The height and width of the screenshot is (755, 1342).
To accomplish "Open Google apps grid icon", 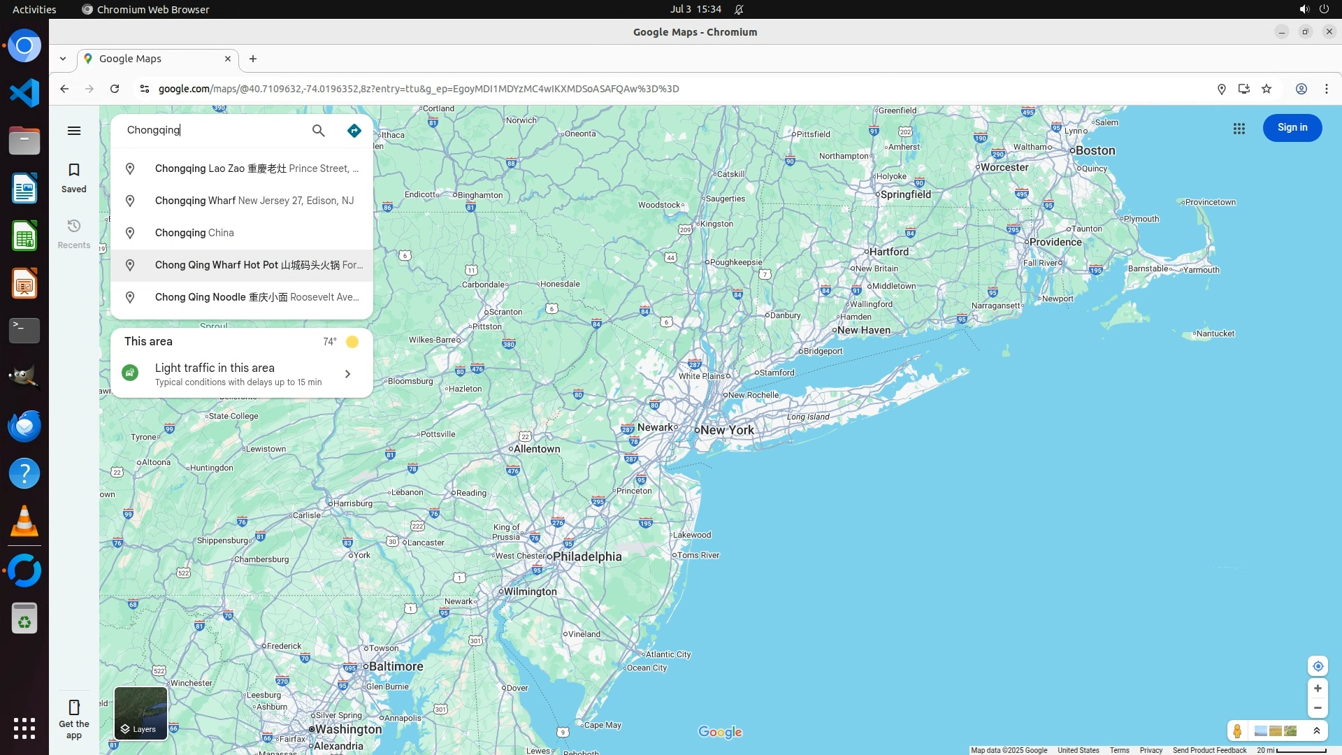I will click(x=1239, y=129).
